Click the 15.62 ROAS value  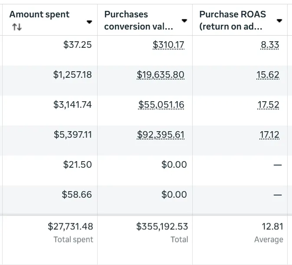tap(268, 75)
